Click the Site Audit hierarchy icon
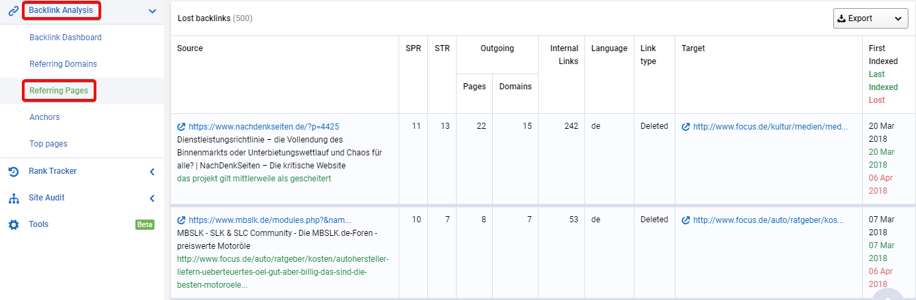 click(x=13, y=198)
